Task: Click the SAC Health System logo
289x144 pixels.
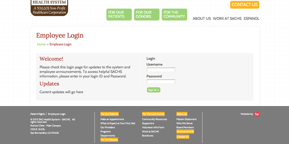Action: pos(49,8)
